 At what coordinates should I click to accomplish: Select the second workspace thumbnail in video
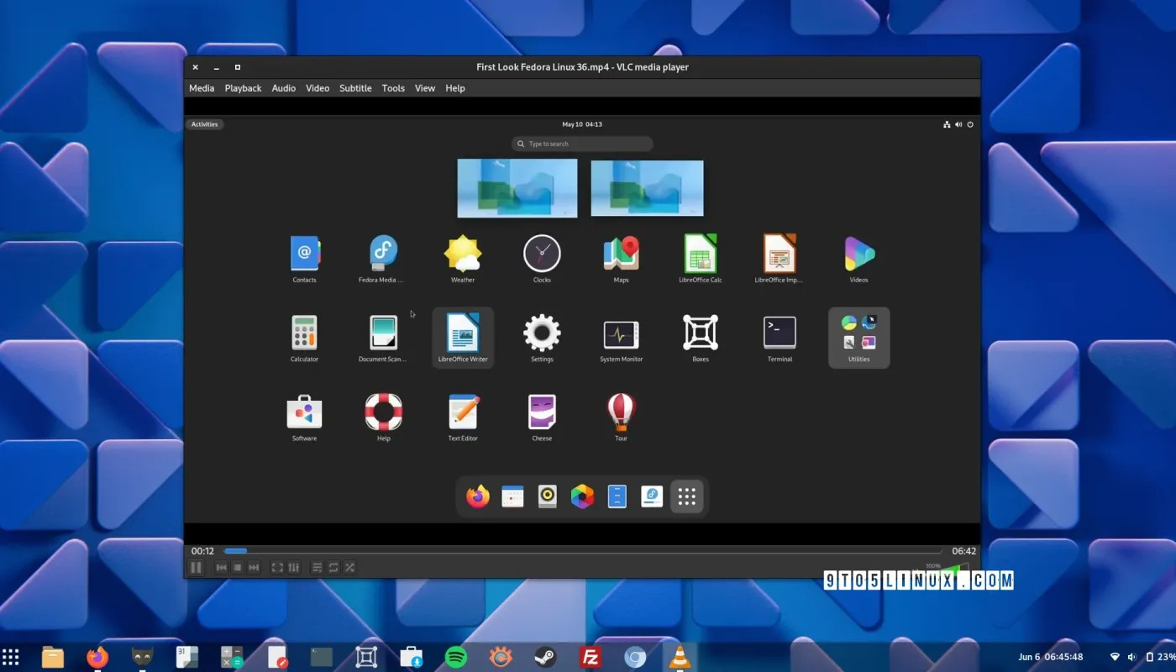[647, 188]
